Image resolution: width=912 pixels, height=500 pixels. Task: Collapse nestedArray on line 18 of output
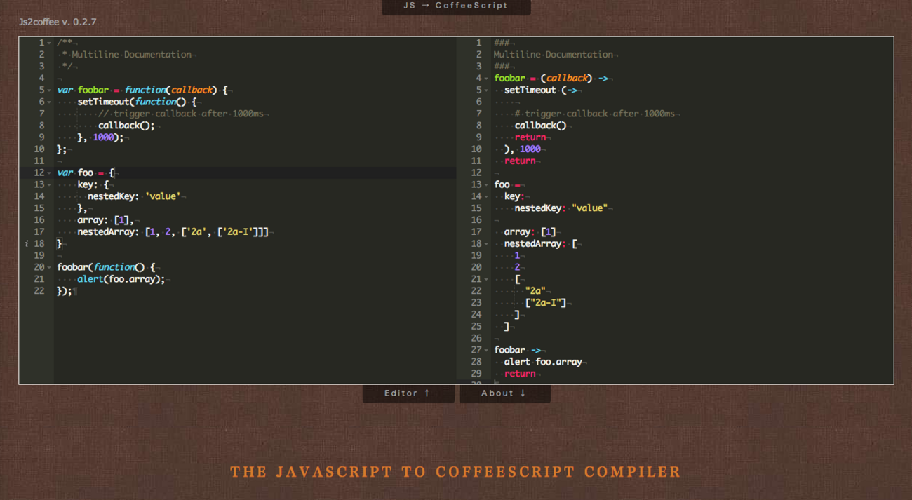coord(487,243)
